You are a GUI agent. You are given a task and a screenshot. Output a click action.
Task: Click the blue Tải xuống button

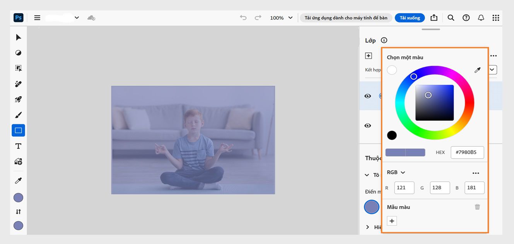pyautogui.click(x=410, y=18)
